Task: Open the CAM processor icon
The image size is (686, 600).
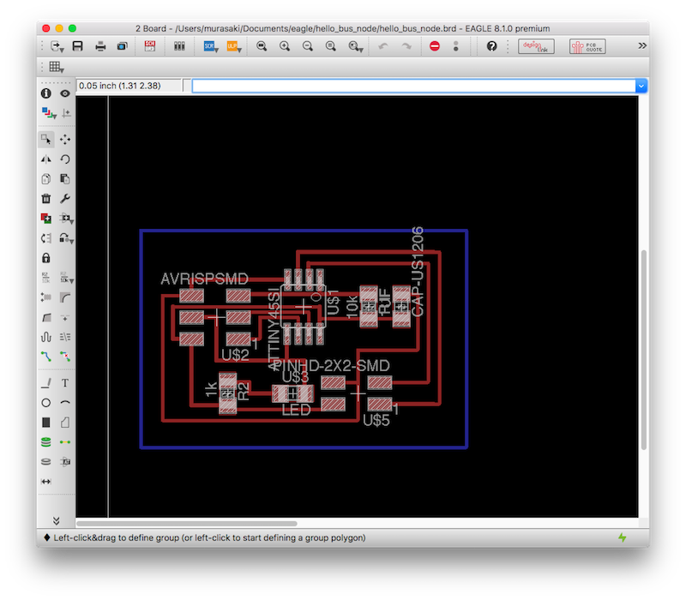Action: coord(122,46)
